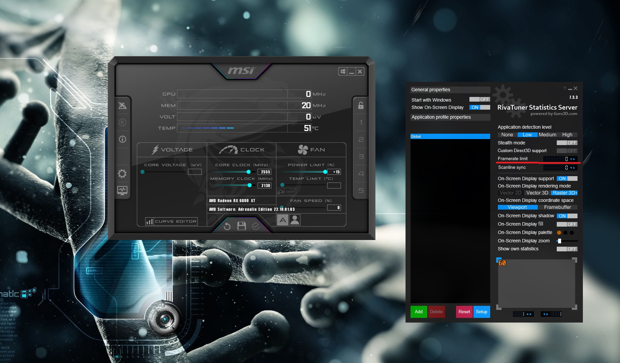This screenshot has width=620, height=363.
Task: Click the Delete profile button
Action: (436, 312)
